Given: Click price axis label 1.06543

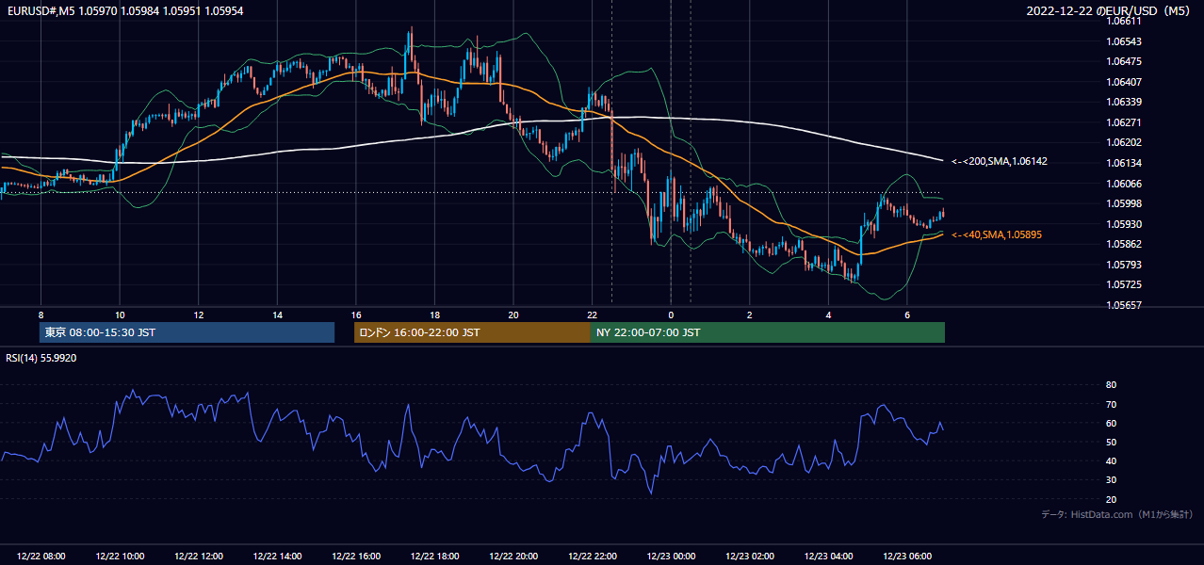Looking at the screenshot, I should tap(1125, 41).
